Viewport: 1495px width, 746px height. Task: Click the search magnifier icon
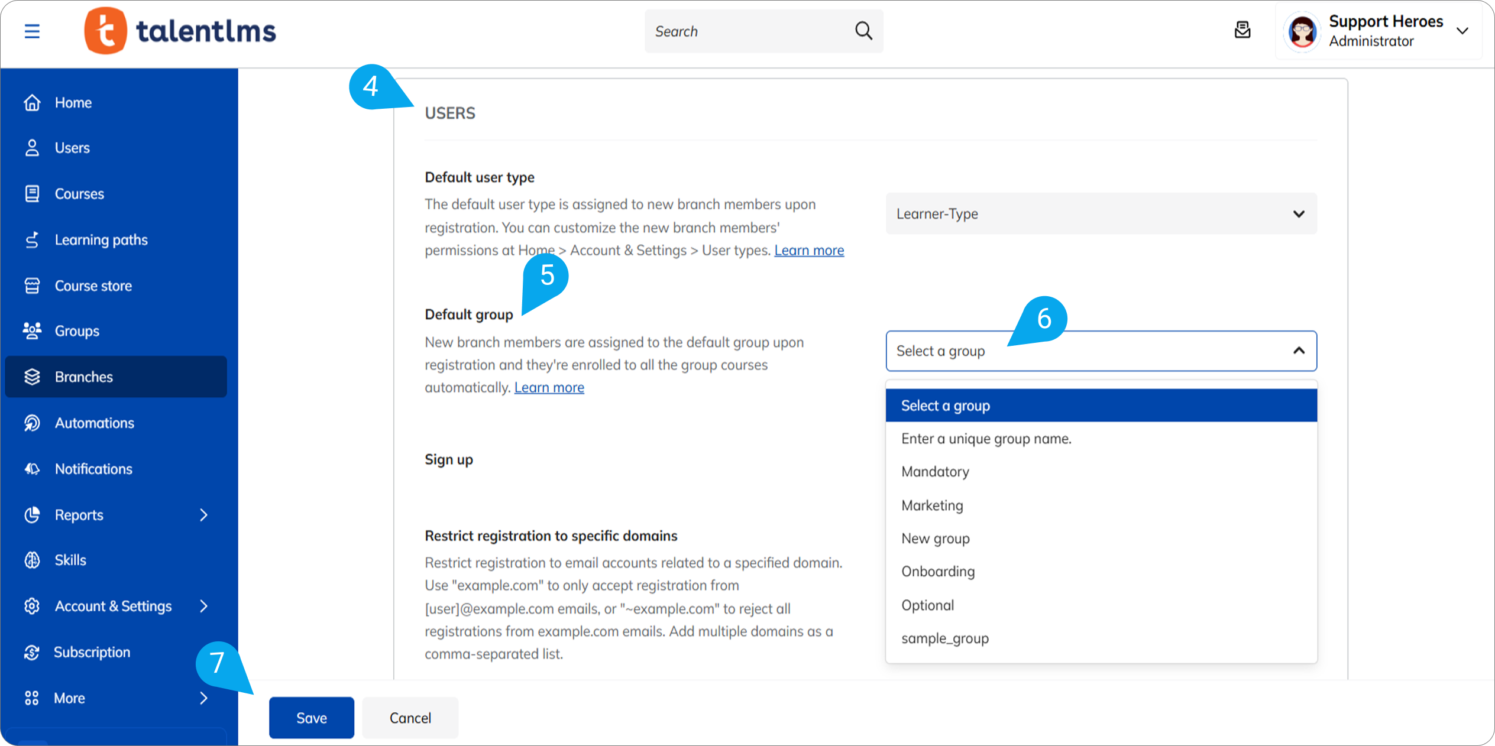[863, 31]
